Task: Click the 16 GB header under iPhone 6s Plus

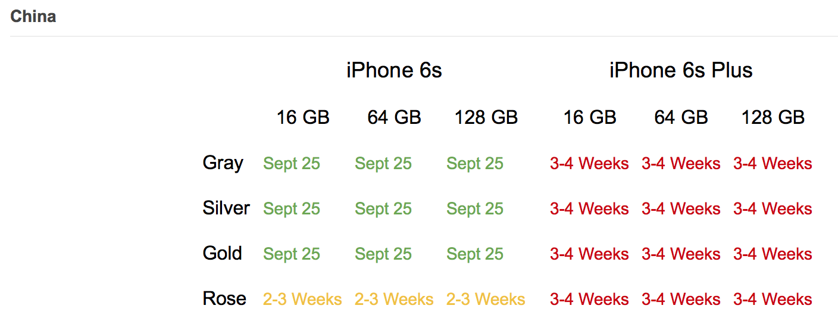Action: pos(590,117)
